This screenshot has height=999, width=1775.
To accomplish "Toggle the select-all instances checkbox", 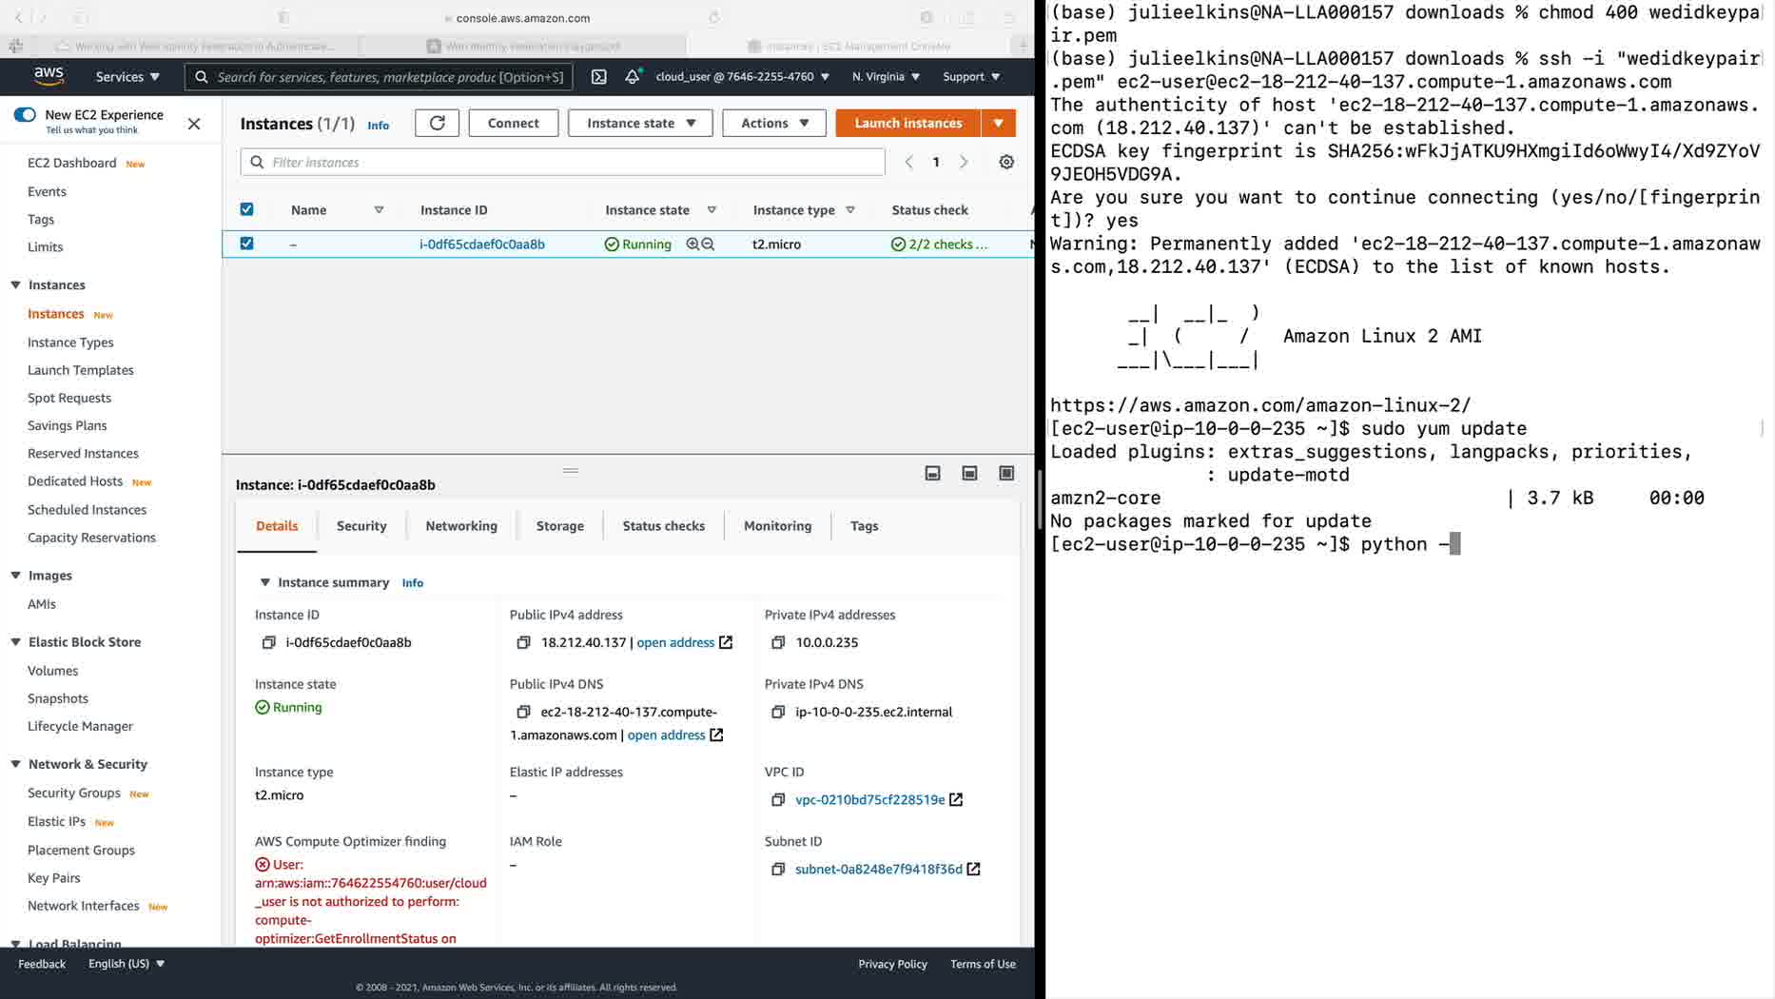I will 246,209.
